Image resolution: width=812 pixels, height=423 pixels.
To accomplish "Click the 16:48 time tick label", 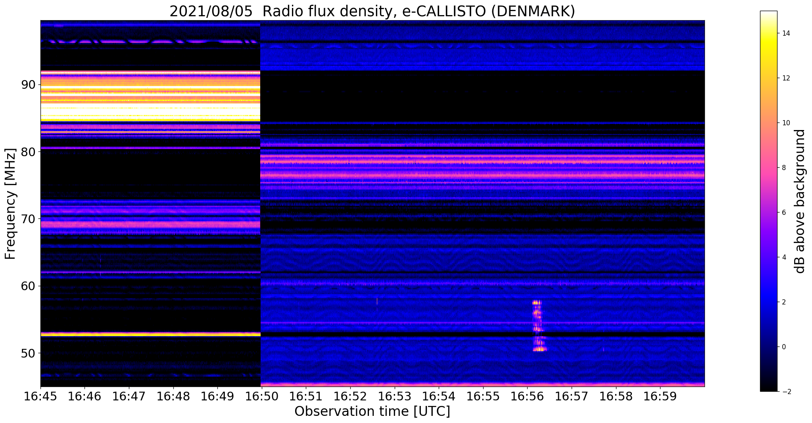I will point(173,396).
